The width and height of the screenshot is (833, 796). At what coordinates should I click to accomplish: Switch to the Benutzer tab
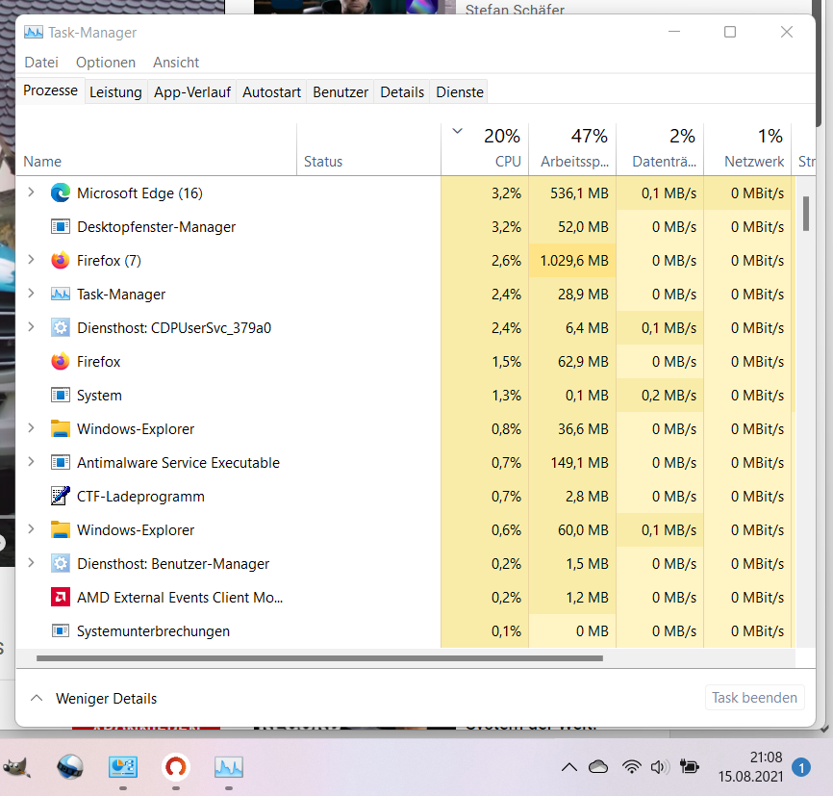(340, 92)
